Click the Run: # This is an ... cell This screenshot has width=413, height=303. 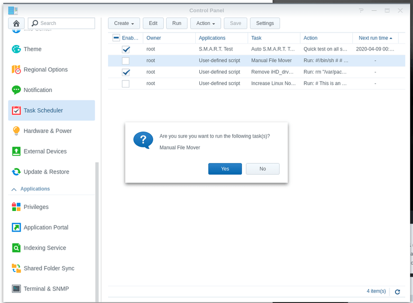pyautogui.click(x=325, y=83)
